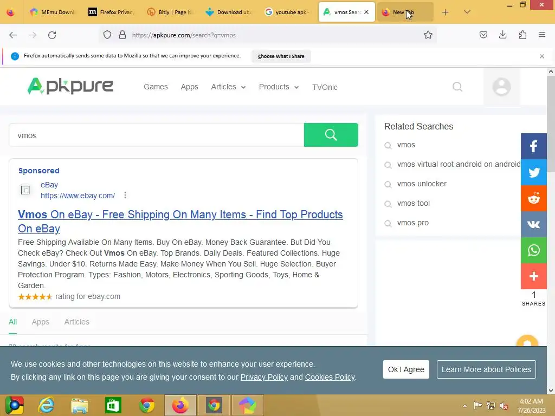Open the eBay ad options three-dot menu
Viewport: 555px width, 416px height.
(x=125, y=195)
